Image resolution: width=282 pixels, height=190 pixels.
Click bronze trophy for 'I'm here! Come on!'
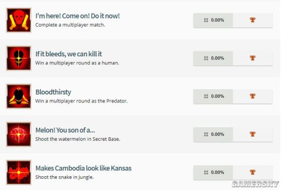[x=252, y=20]
